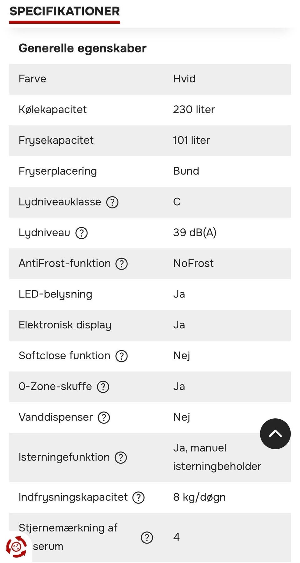Show Isterningefunktion help tooltip
The height and width of the screenshot is (563, 300).
pos(121,457)
